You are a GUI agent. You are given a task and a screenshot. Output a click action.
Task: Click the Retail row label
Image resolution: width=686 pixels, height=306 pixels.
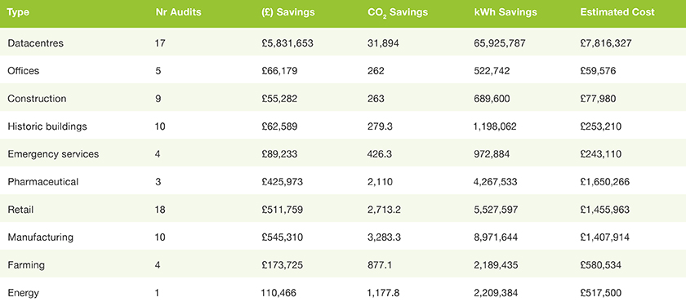pyautogui.click(x=20, y=210)
